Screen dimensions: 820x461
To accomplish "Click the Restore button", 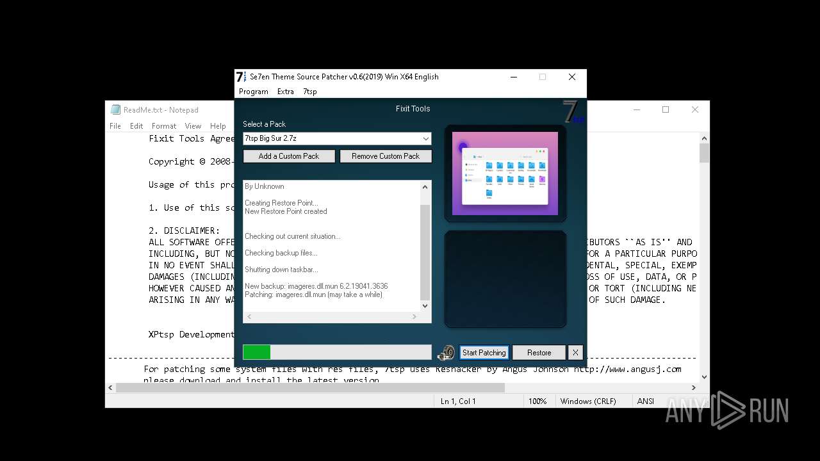I will pyautogui.click(x=539, y=352).
